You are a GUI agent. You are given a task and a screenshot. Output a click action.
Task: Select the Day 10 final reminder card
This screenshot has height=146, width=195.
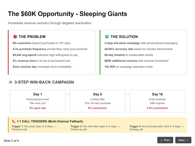pyautogui.click(x=157, y=101)
